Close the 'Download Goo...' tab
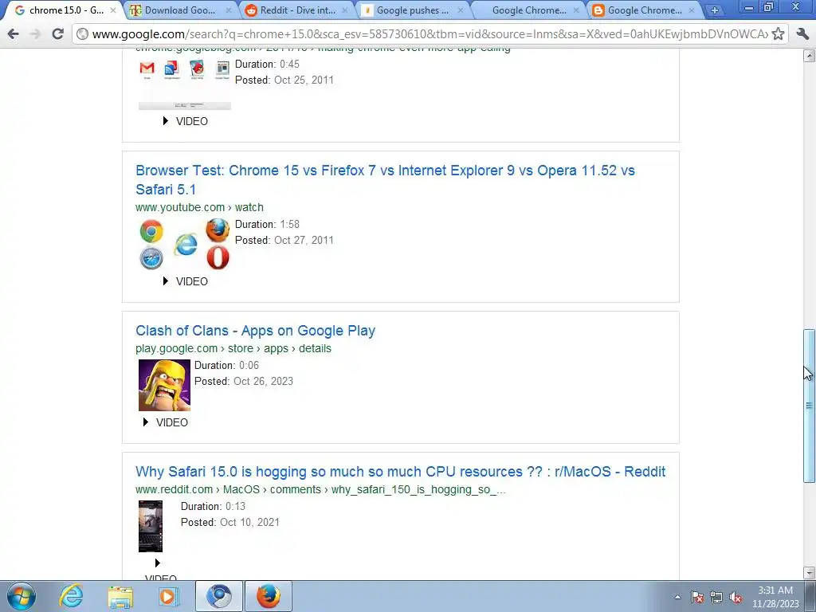Image resolution: width=816 pixels, height=612 pixels. [x=229, y=10]
